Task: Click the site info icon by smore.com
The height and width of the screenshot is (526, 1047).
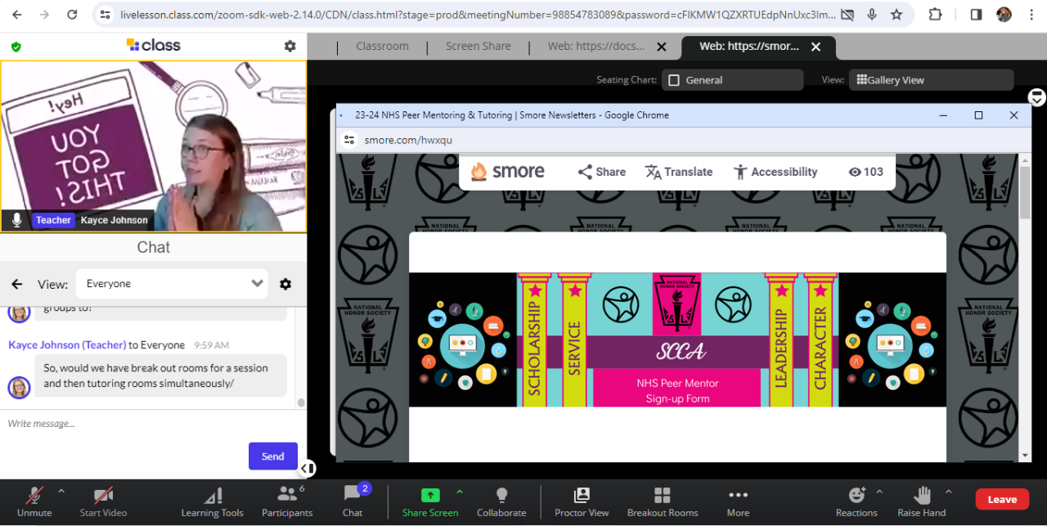Action: tap(349, 140)
